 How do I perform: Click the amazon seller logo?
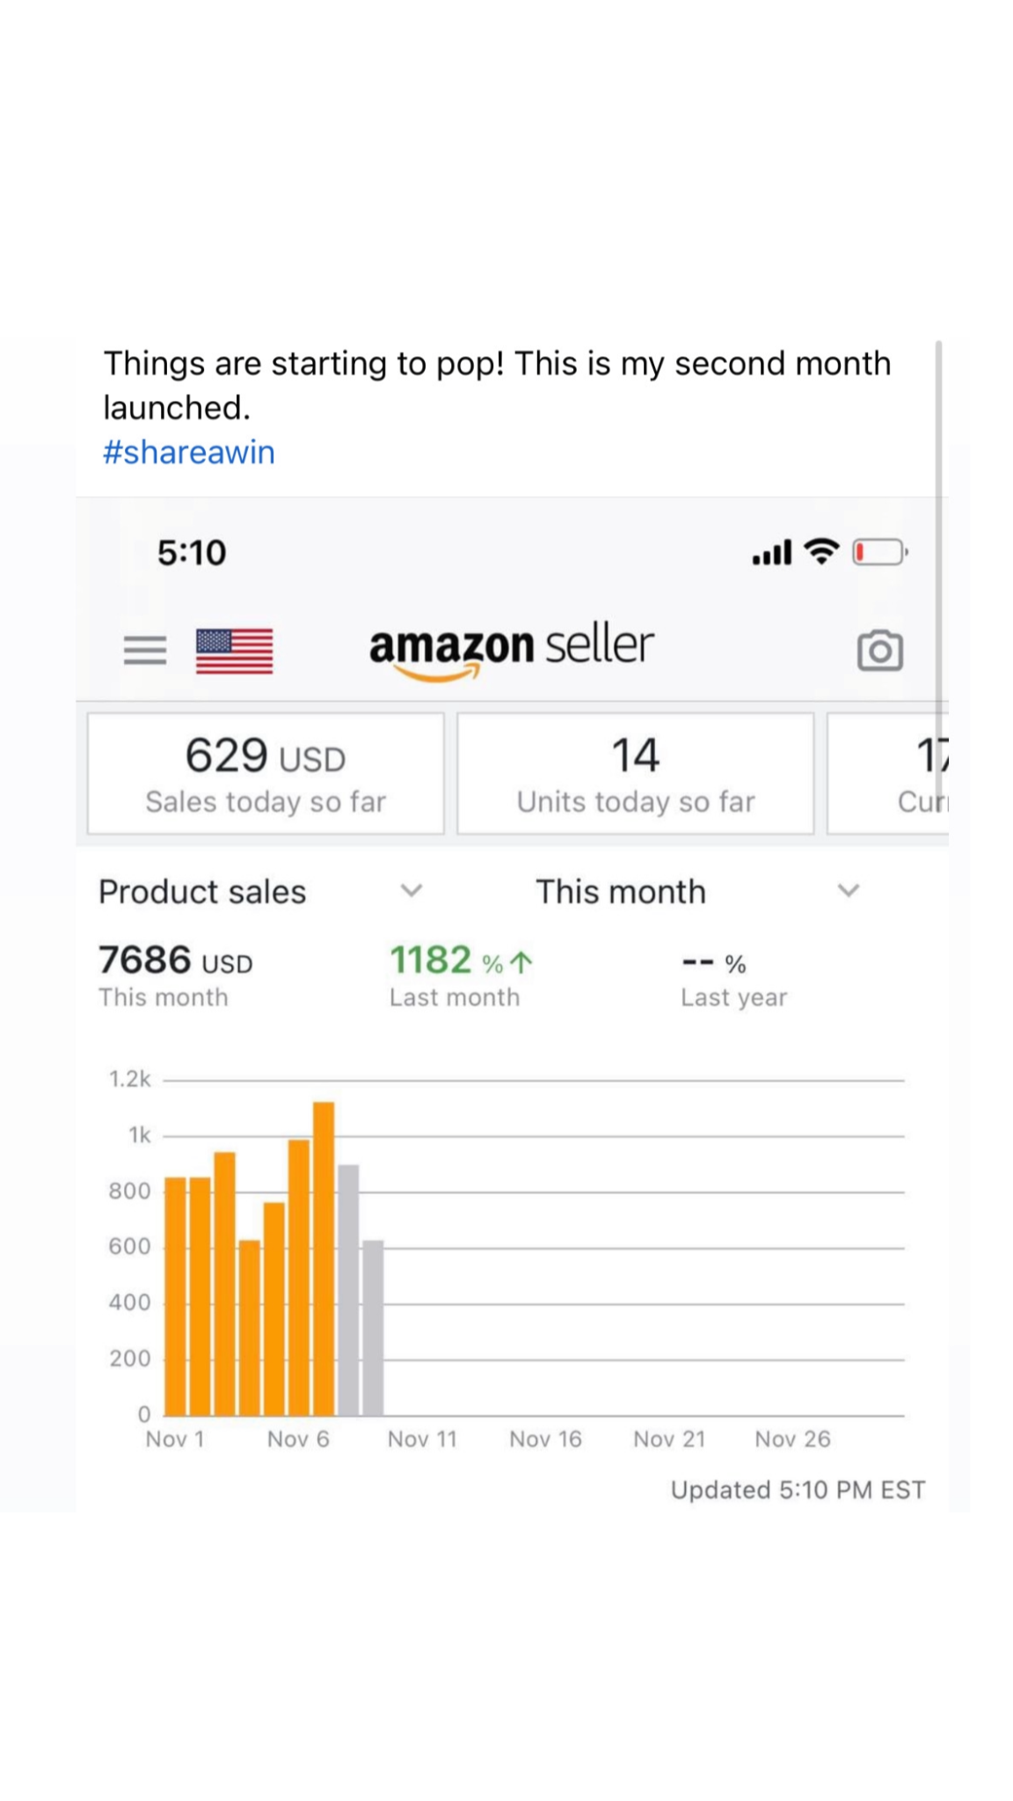[511, 649]
